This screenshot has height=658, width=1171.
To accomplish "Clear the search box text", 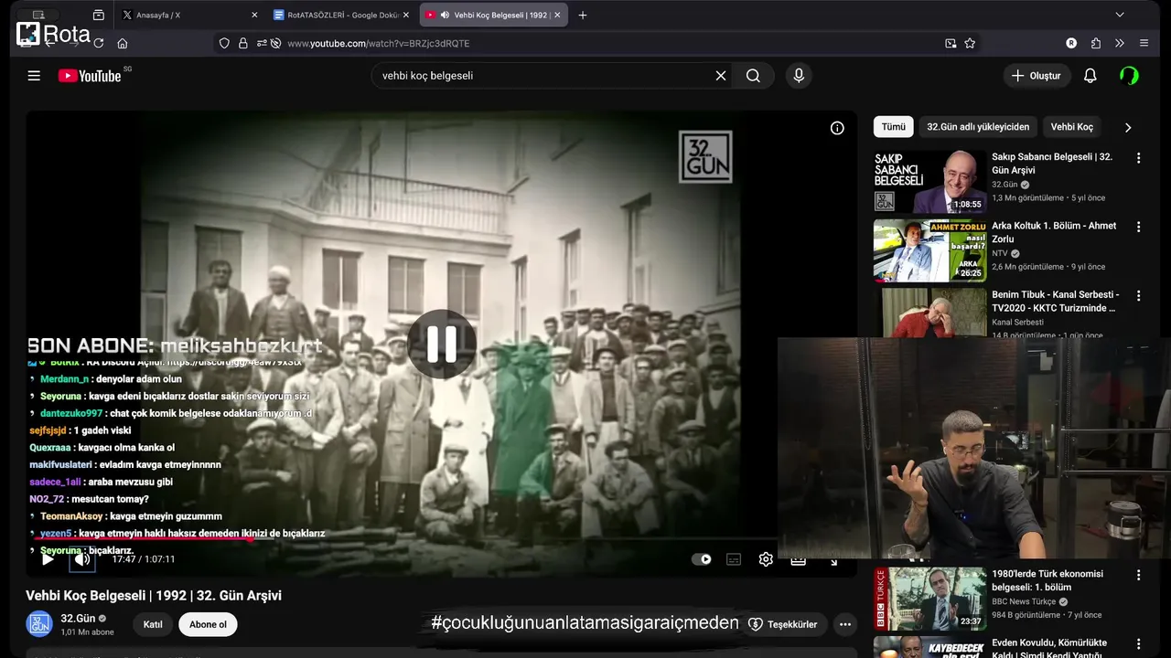I will tap(721, 76).
